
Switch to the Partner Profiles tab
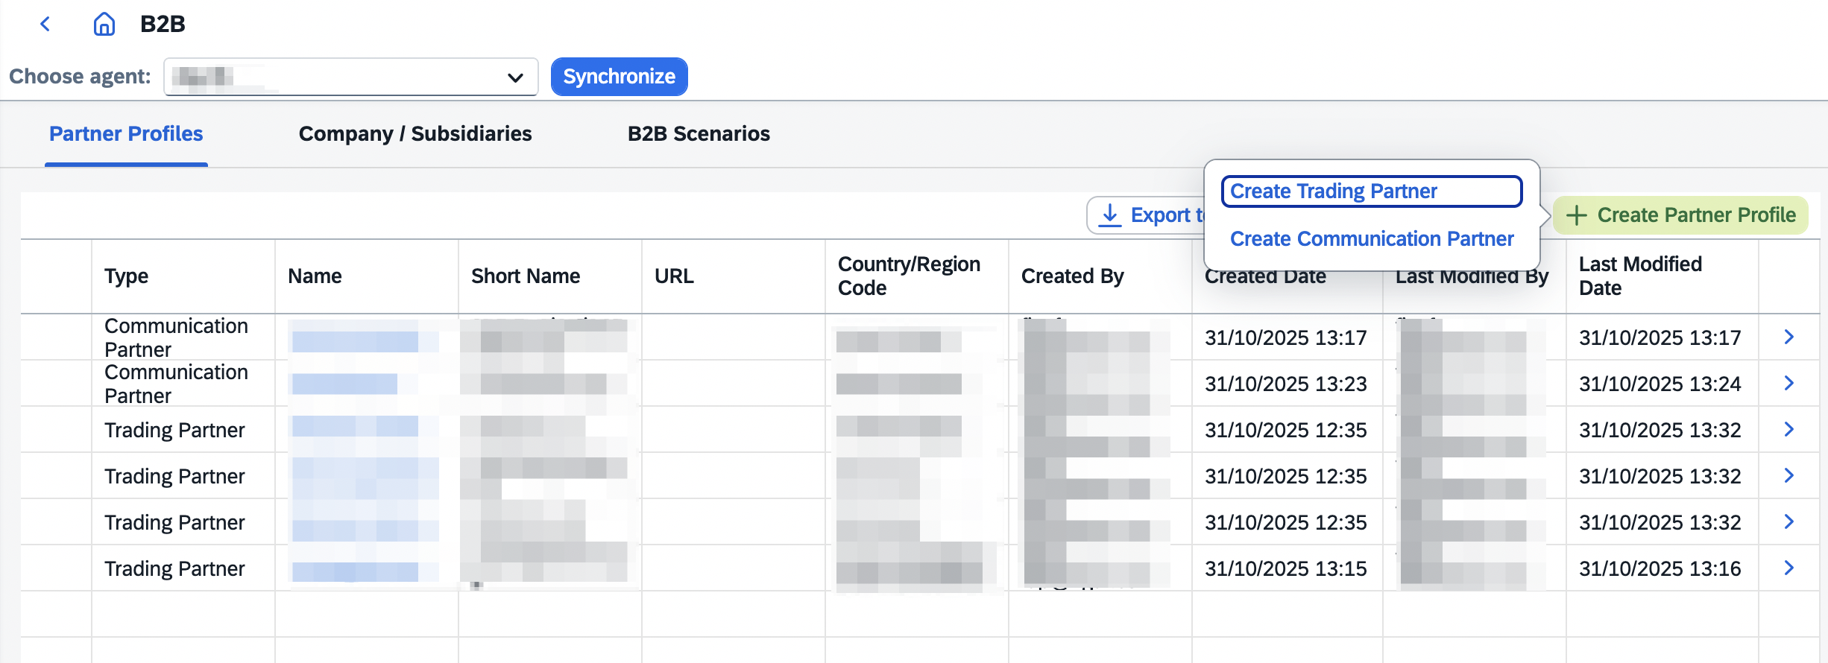126,134
